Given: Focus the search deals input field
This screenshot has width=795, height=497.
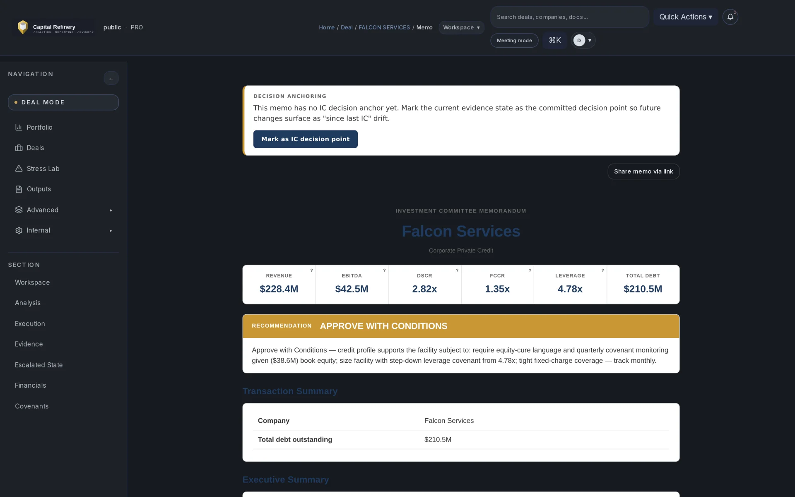Looking at the screenshot, I should point(570,17).
